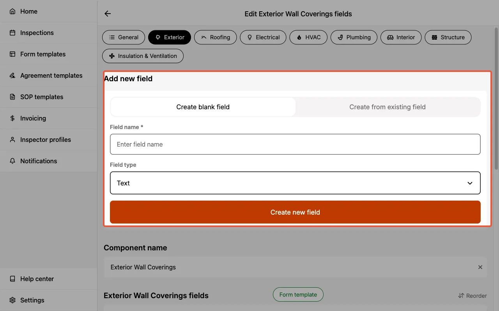Select the Roofing category tab
Image resolution: width=499 pixels, height=311 pixels.
(215, 37)
